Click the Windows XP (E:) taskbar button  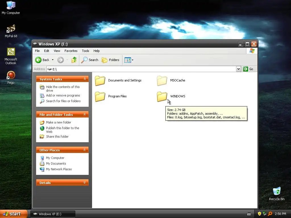(x=53, y=214)
